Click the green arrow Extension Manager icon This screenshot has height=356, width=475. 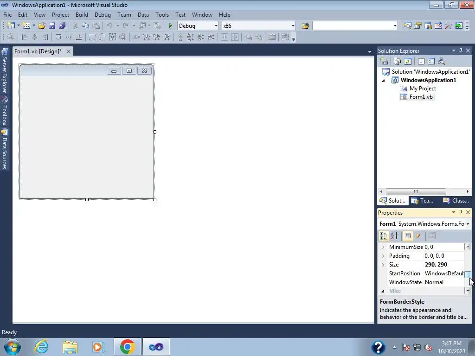(x=459, y=26)
